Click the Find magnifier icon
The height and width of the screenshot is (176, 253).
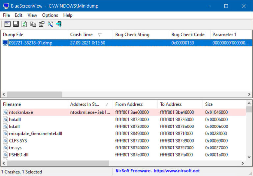click(x=50, y=24)
